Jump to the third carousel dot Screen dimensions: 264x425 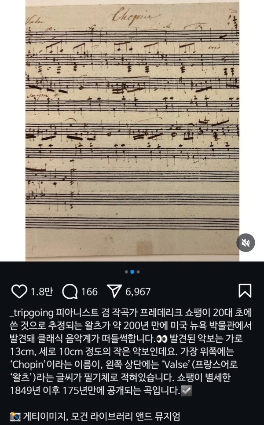[138, 272]
